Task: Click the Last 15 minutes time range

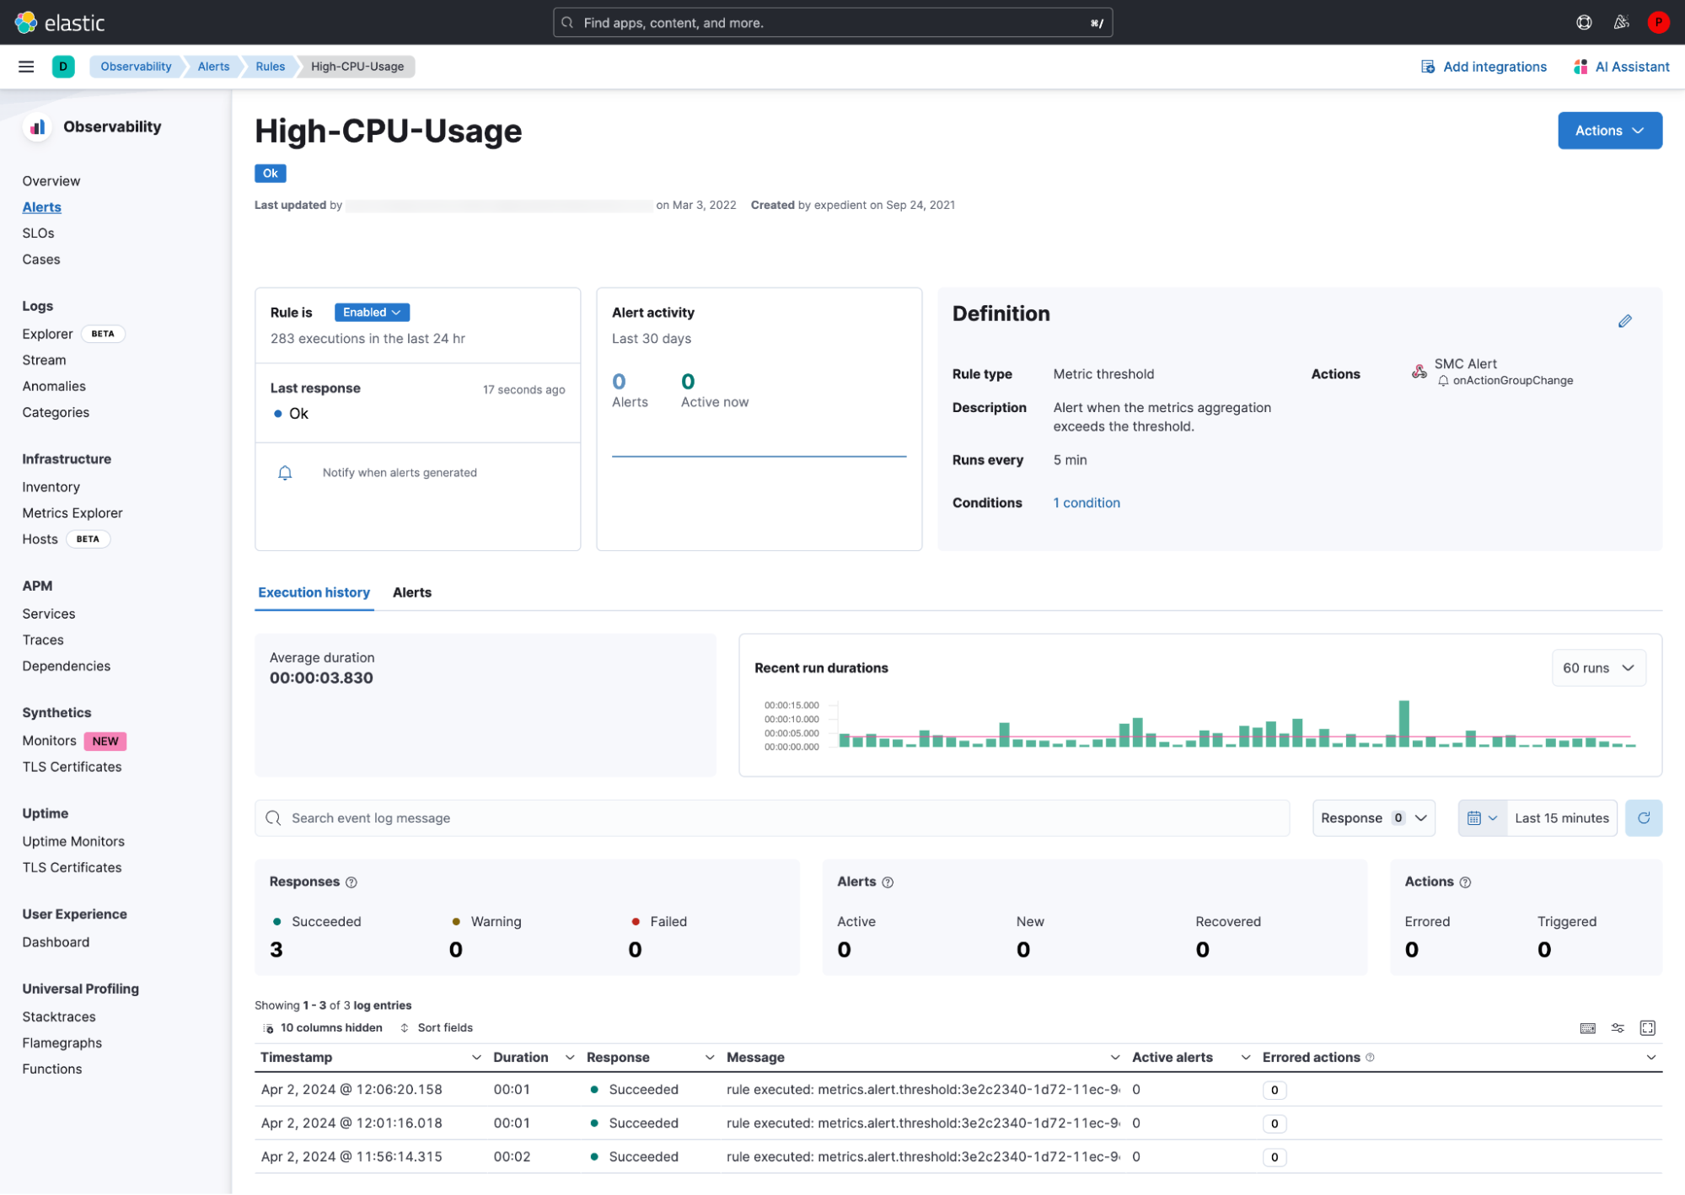Action: tap(1561, 818)
